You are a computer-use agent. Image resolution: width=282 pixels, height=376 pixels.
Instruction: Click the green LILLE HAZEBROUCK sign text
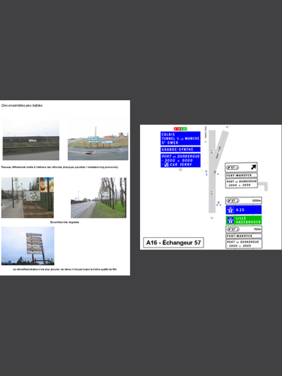248,220
